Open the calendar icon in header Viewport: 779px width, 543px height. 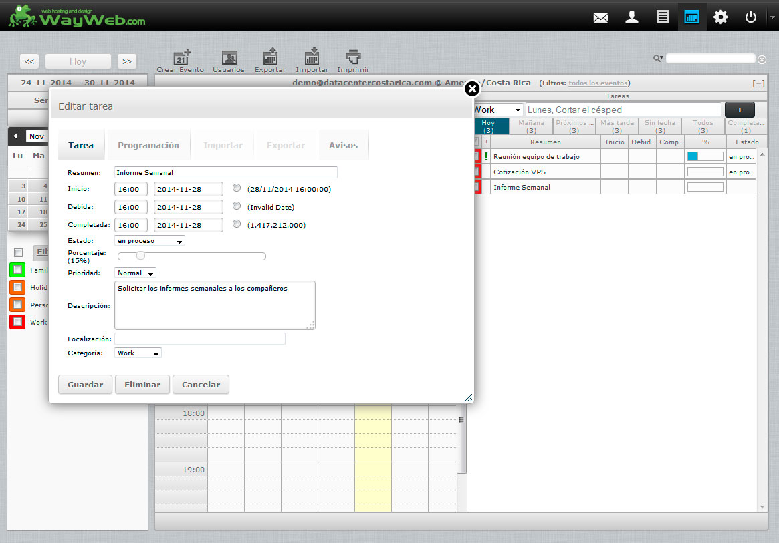click(x=691, y=17)
